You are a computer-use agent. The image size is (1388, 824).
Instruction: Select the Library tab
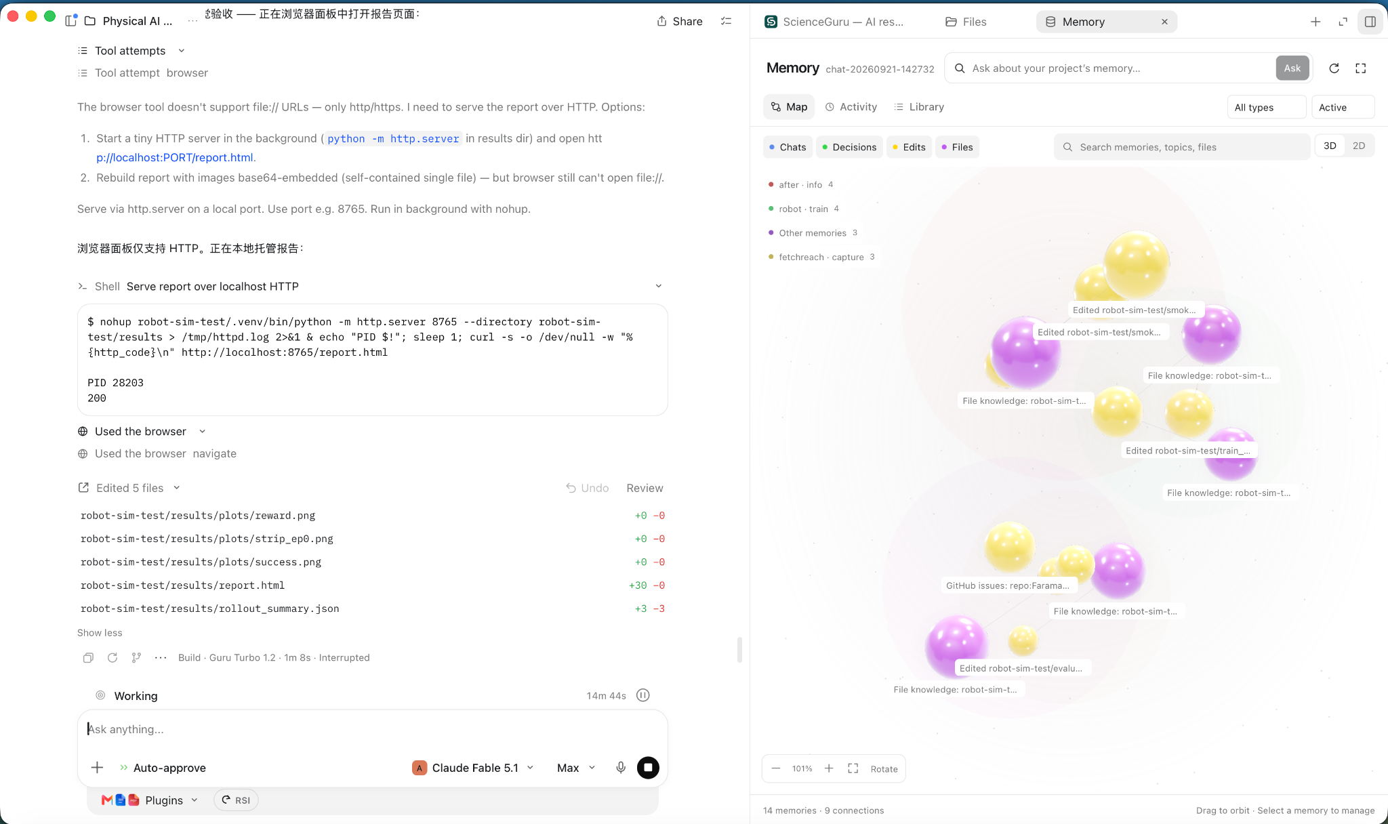(x=919, y=107)
